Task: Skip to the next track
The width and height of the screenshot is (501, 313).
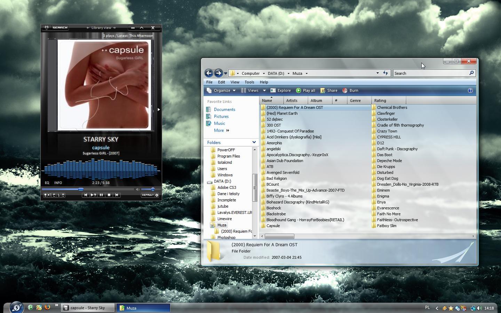Action: [x=117, y=195]
